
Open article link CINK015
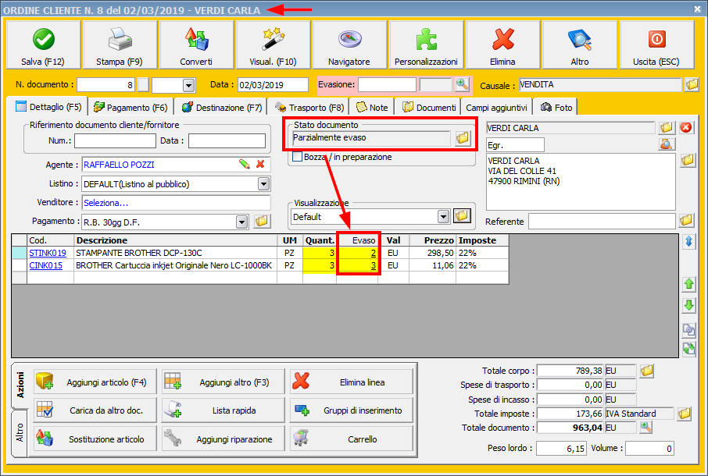[45, 265]
